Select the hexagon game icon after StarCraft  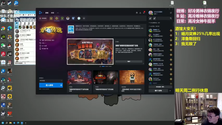point(79,18)
